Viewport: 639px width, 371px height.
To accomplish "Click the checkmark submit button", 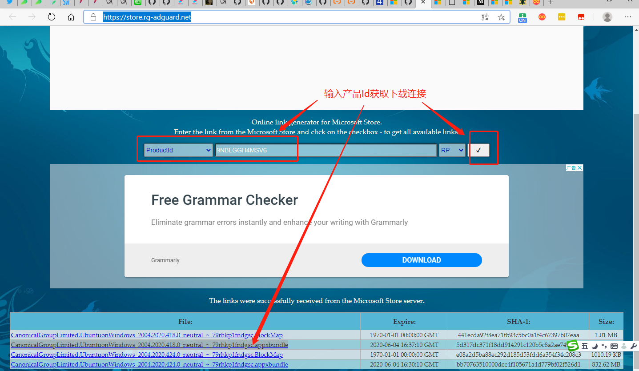I will coord(478,150).
